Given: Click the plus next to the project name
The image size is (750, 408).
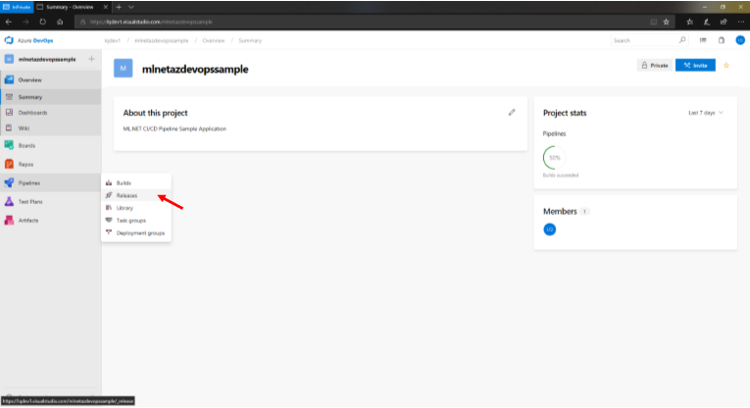Looking at the screenshot, I should pos(91,60).
